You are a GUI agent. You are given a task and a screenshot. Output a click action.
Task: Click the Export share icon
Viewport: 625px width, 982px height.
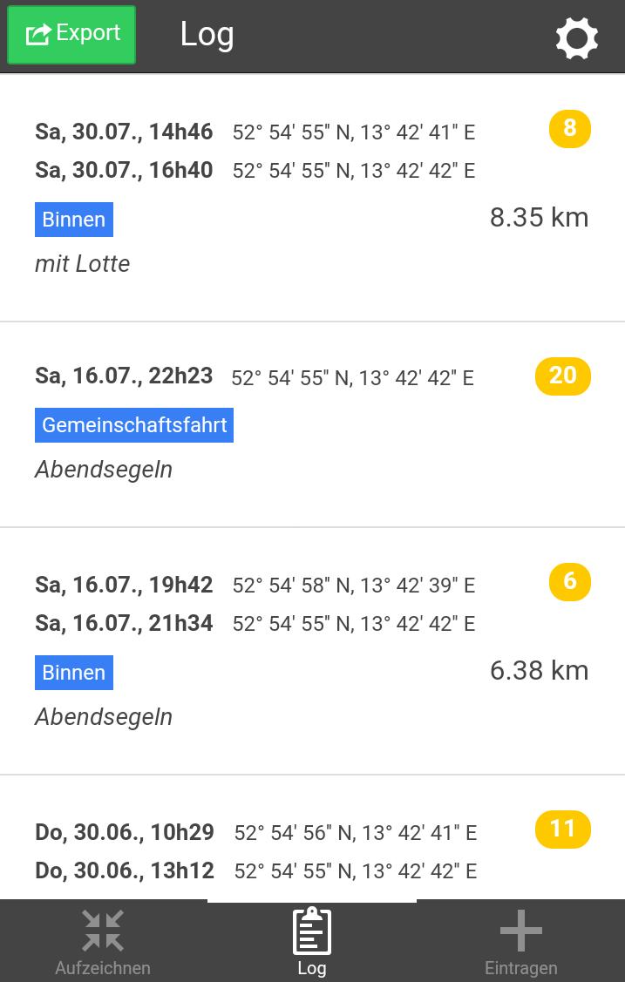[x=37, y=33]
